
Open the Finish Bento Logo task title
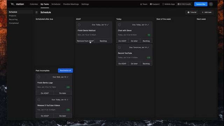point(45,83)
